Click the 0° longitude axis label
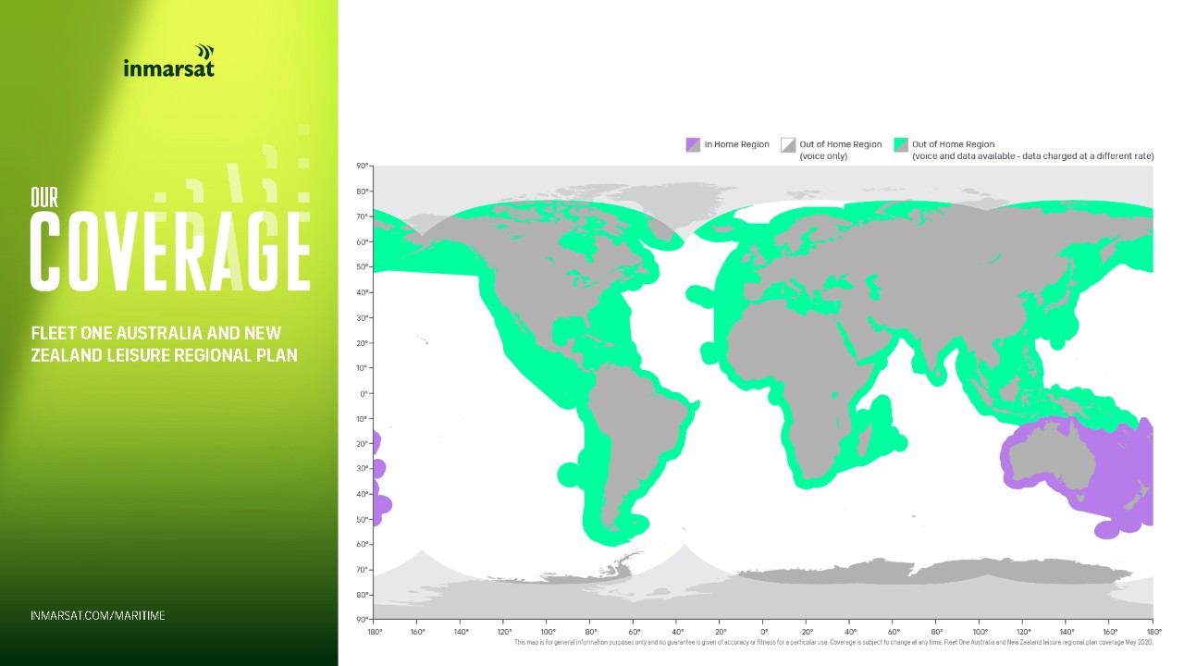 763,632
